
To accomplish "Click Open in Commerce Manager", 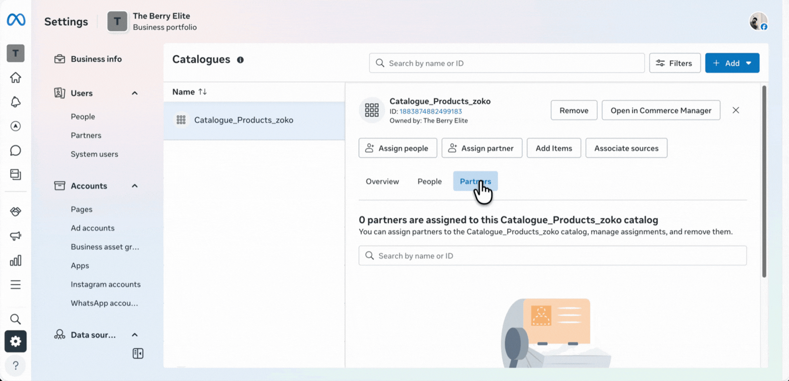I will click(661, 110).
